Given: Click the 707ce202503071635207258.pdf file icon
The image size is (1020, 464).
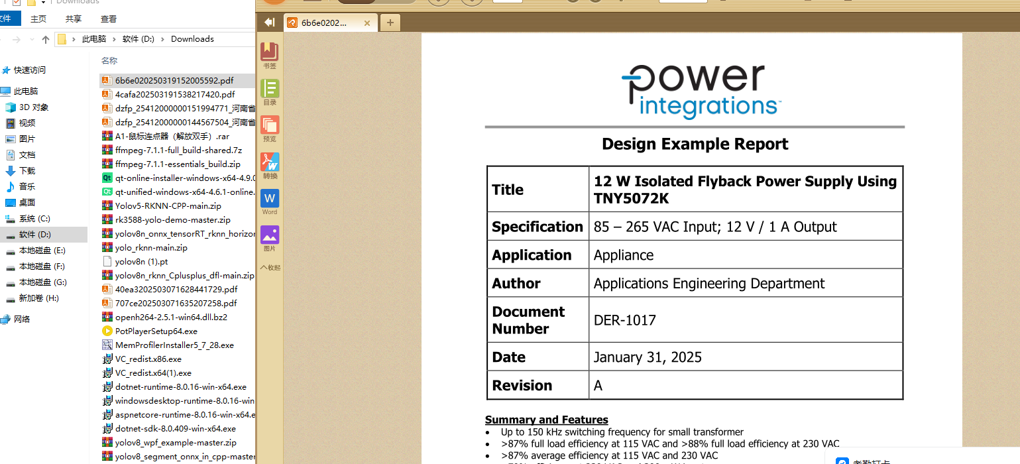Looking at the screenshot, I should pyautogui.click(x=107, y=304).
